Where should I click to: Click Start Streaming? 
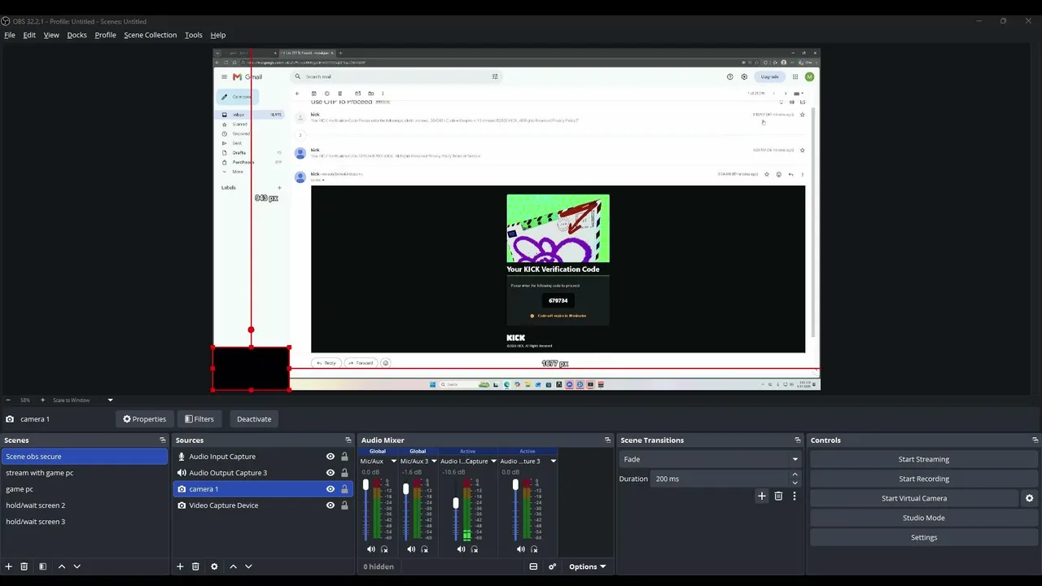point(924,459)
